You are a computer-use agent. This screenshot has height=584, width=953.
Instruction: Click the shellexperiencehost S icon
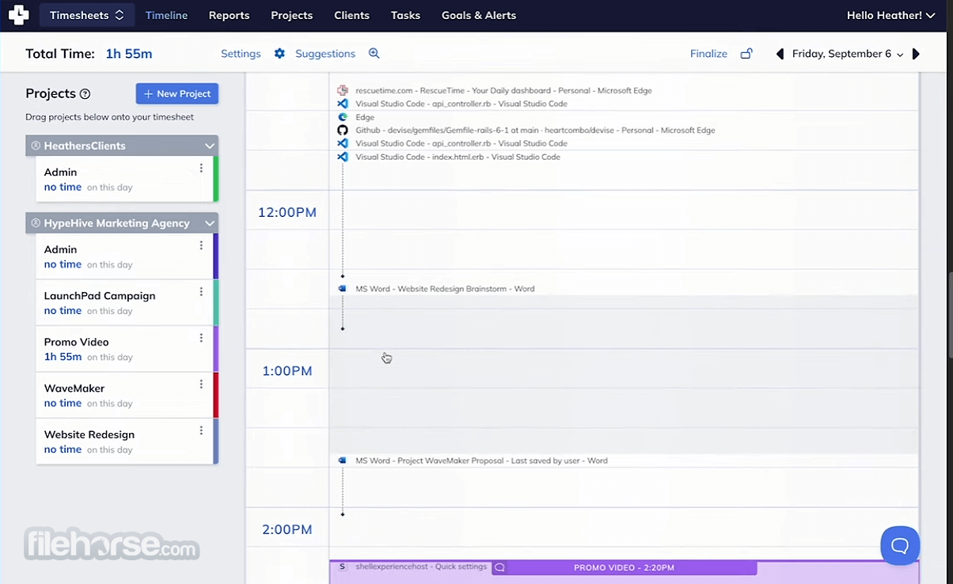click(x=342, y=567)
